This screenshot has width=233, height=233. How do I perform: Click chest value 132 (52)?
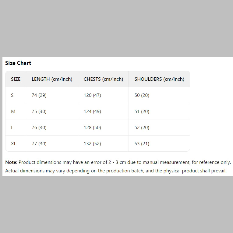tap(92, 144)
